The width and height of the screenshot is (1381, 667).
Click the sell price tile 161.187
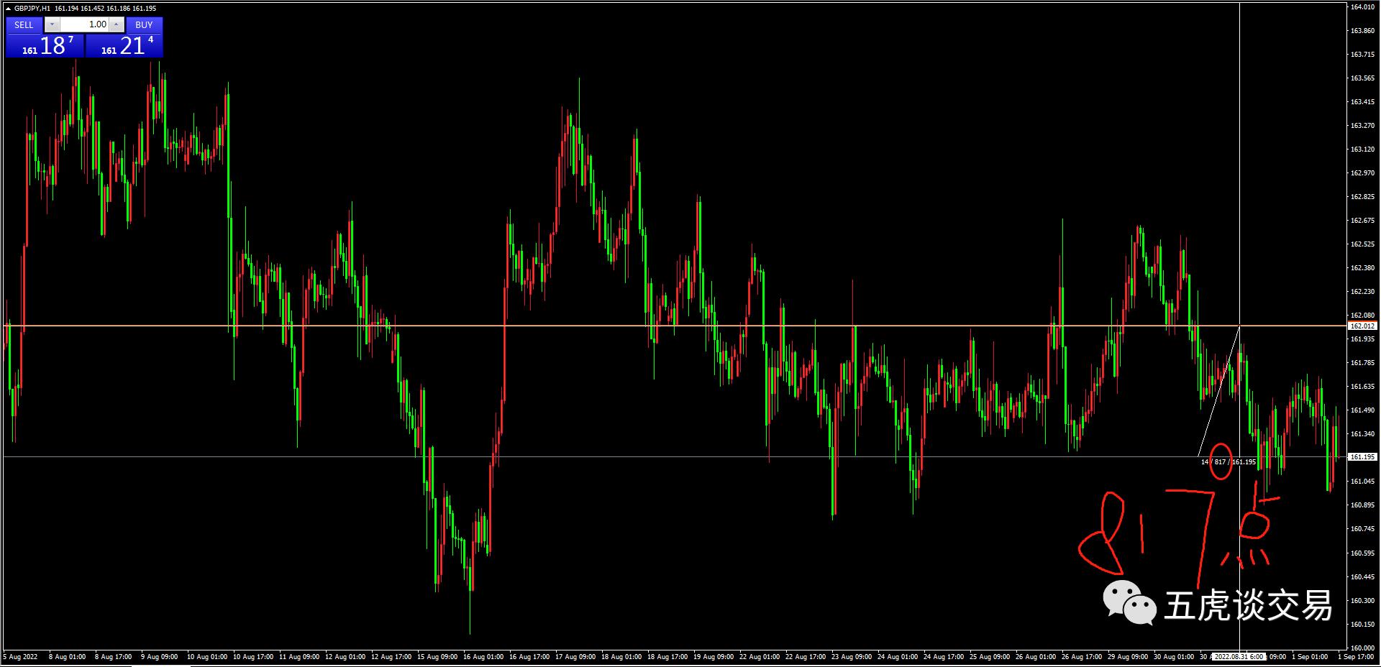tap(45, 45)
